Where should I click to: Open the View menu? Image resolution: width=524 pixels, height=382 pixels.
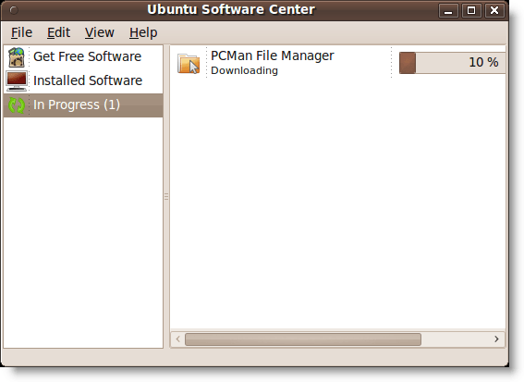pyautogui.click(x=99, y=32)
